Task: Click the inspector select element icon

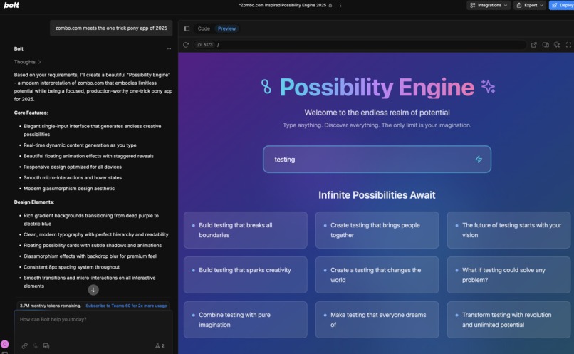Action: pyautogui.click(x=557, y=45)
